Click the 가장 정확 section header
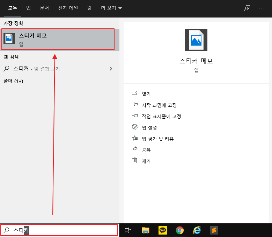 [x=13, y=23]
